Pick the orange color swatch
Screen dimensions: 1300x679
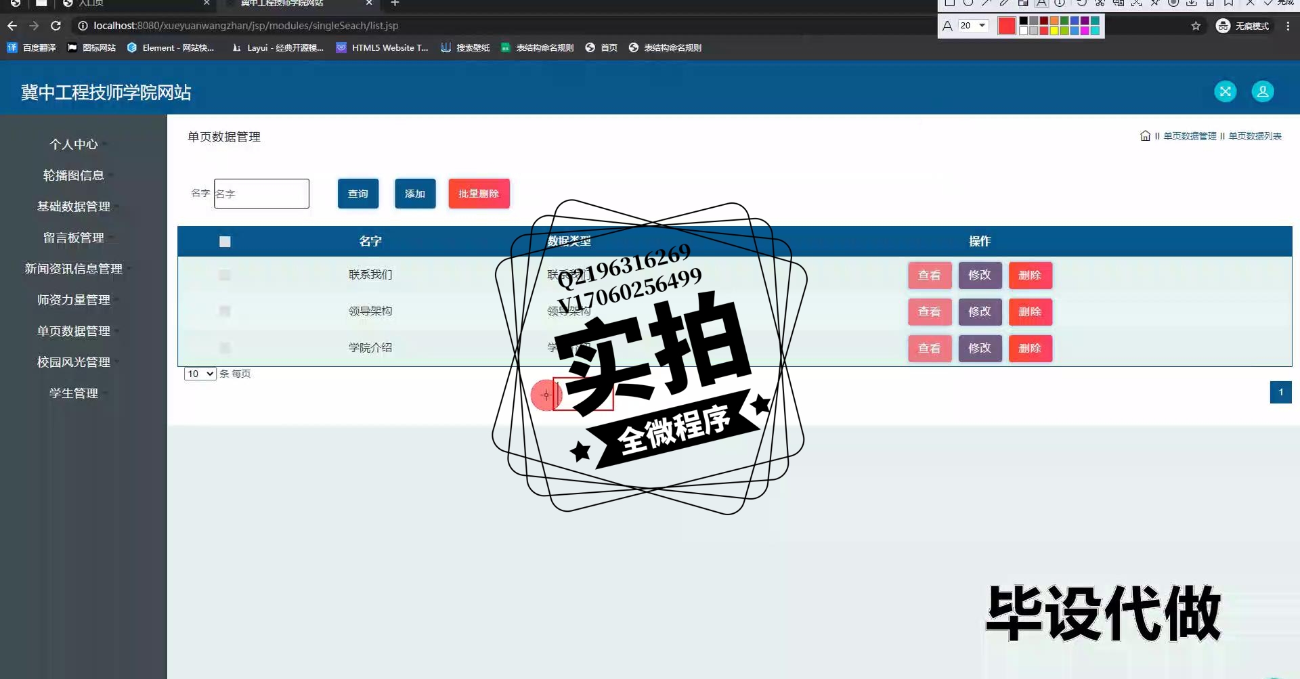(1054, 21)
